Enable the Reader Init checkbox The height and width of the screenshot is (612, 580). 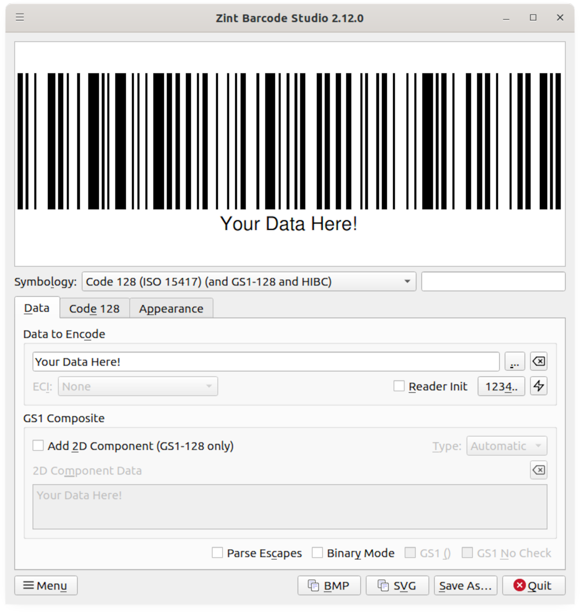(x=399, y=386)
